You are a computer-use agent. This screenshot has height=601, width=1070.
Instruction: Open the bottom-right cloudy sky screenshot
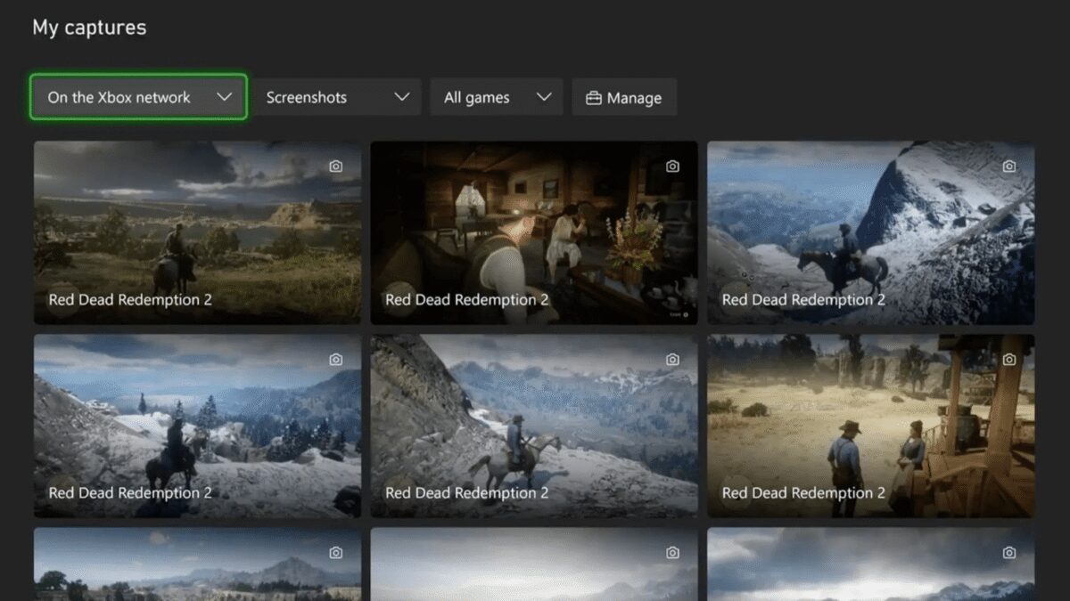(870, 565)
